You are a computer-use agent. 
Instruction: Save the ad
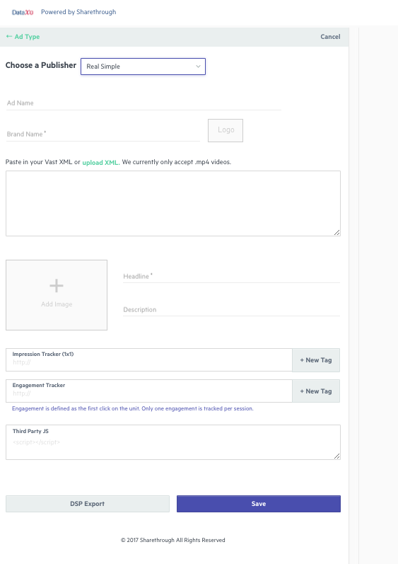pyautogui.click(x=259, y=504)
